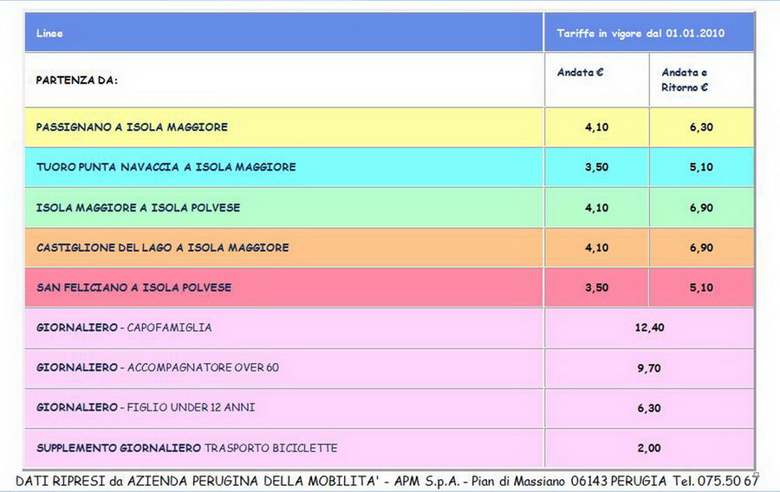Click 'GIORNALIERO - ACCOMPAGNATORE OVER 60' label

point(157,367)
